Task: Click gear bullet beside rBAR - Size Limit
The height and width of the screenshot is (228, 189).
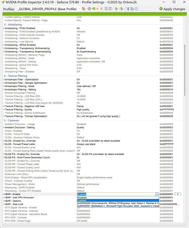Action: click(x=4, y=204)
